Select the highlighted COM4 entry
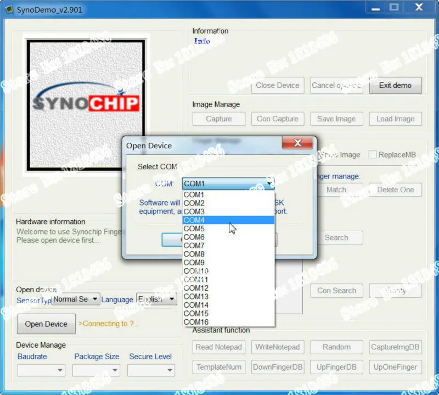This screenshot has width=439, height=395. (x=228, y=220)
